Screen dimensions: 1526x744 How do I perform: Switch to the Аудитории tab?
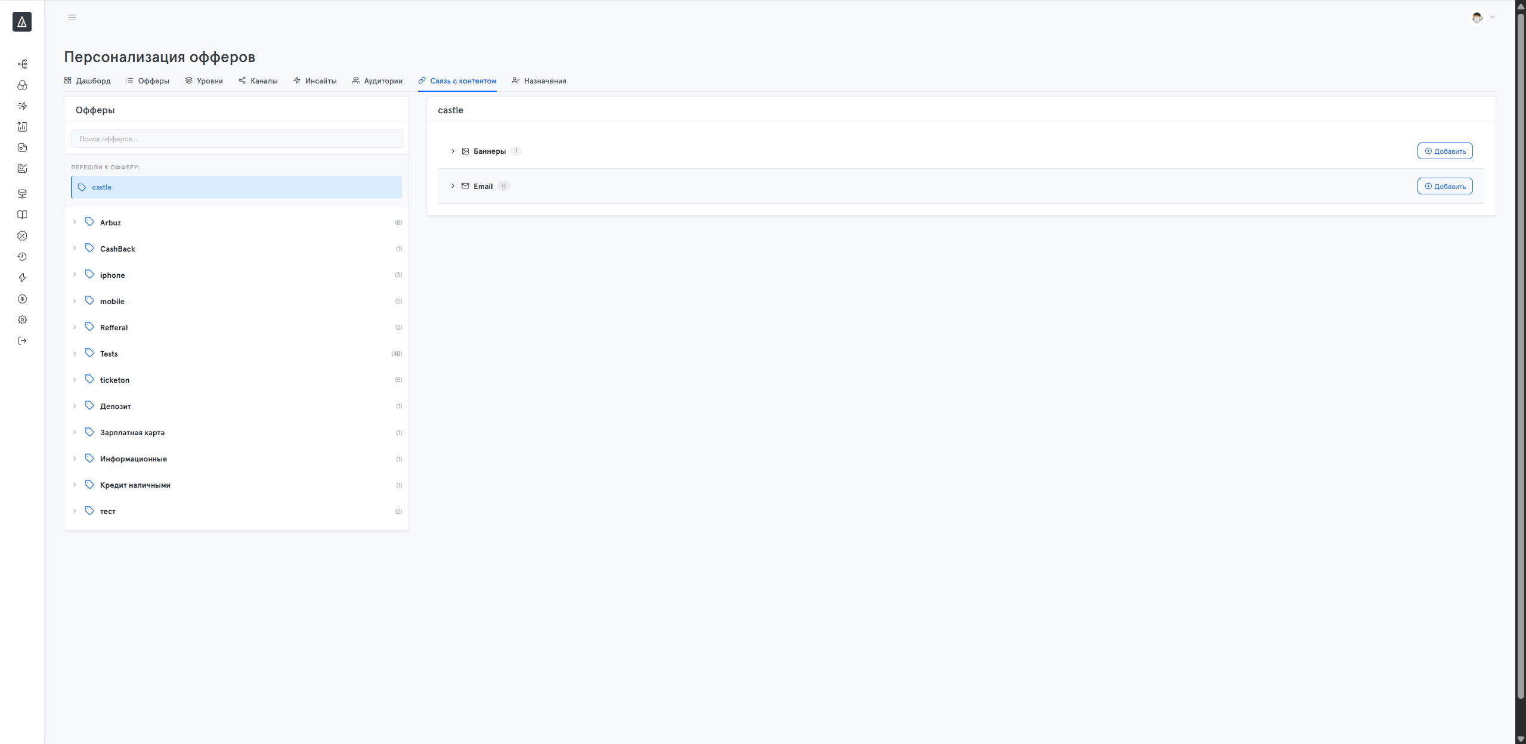[377, 81]
